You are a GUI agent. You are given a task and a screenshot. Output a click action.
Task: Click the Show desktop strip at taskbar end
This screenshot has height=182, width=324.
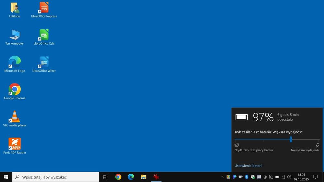click(x=323, y=177)
